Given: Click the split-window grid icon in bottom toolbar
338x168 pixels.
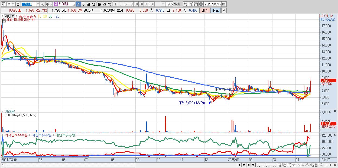Looking at the screenshot, I should pos(279,165).
